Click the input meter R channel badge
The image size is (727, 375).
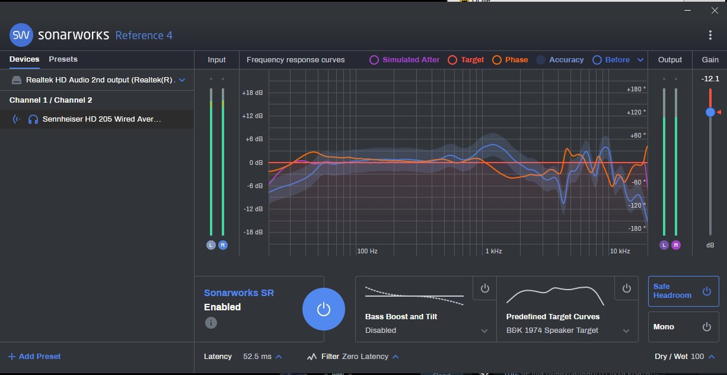223,245
